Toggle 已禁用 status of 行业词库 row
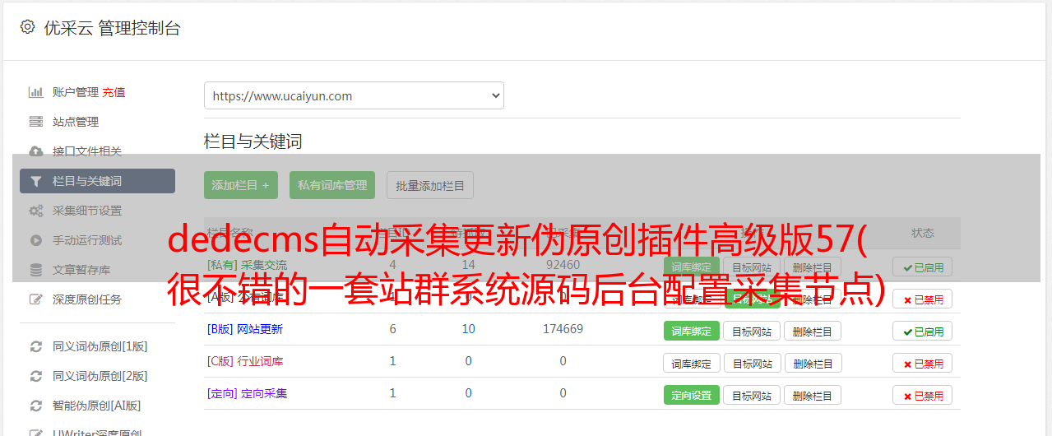This screenshot has width=1052, height=436. (x=923, y=363)
